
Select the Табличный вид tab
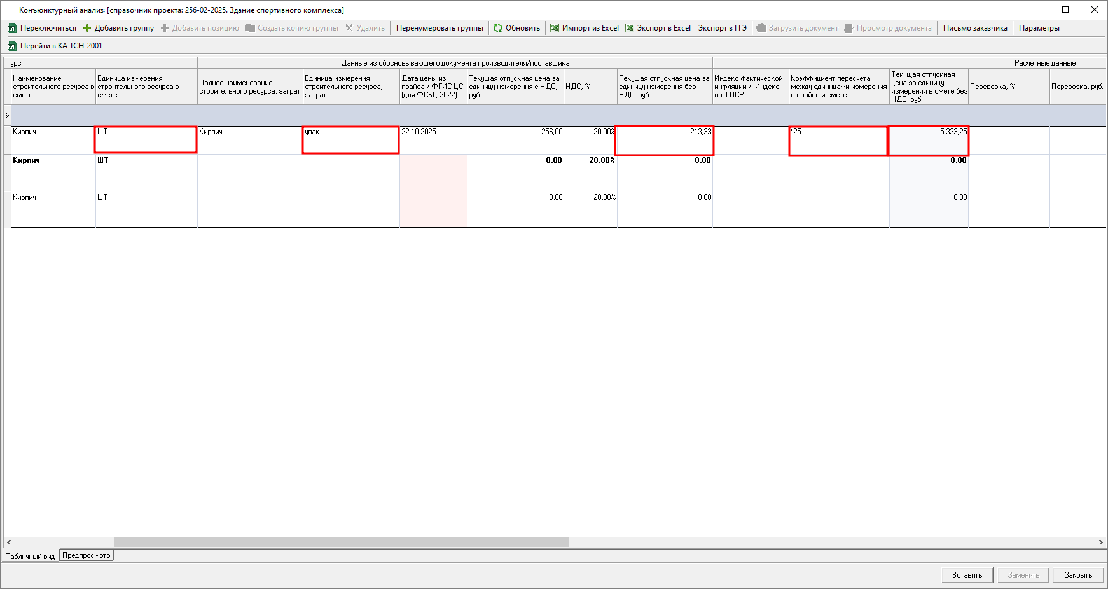31,557
